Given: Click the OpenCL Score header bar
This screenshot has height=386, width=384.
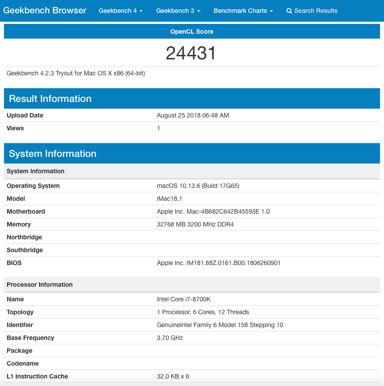Looking at the screenshot, I should coord(192,31).
